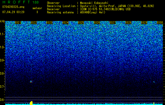Click the kHz axis unit label

click(x=2, y=21)
